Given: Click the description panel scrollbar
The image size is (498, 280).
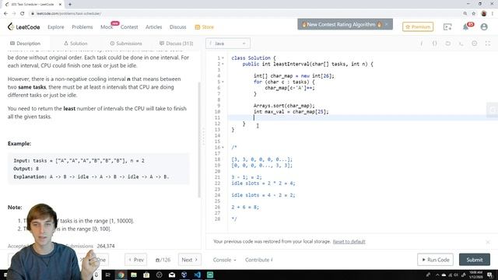Looking at the screenshot, I should pyautogui.click(x=199, y=140).
